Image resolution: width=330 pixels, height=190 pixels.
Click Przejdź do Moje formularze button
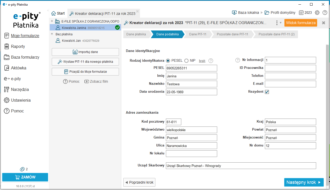pos(85,72)
